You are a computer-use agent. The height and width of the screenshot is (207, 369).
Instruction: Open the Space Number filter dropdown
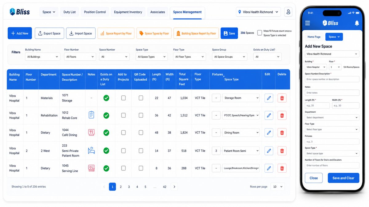(x=114, y=57)
